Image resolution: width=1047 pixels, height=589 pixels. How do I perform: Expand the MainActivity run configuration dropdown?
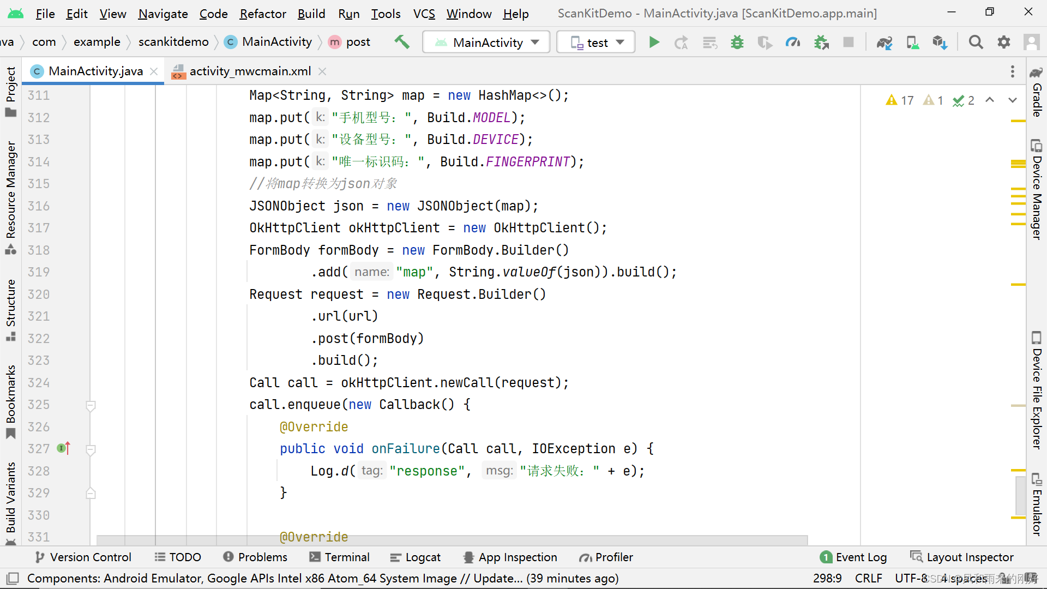(x=534, y=42)
